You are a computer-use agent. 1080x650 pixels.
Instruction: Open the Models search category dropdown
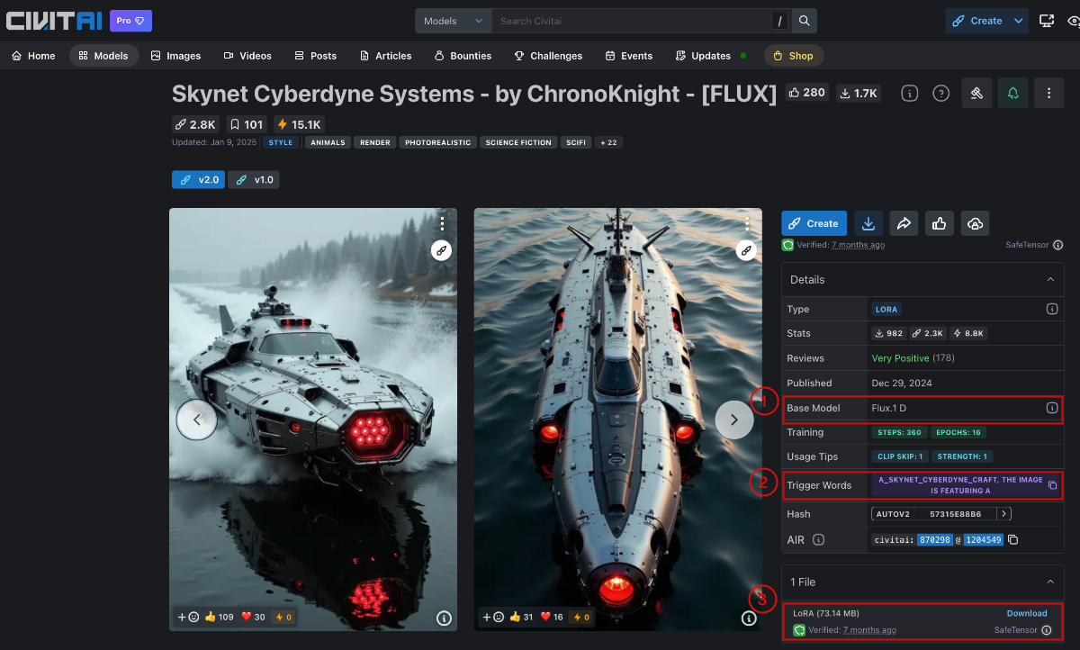pos(454,21)
